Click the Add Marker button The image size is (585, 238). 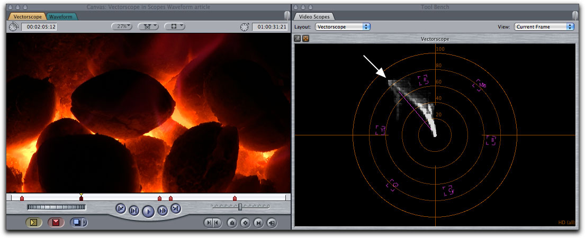coord(232,223)
